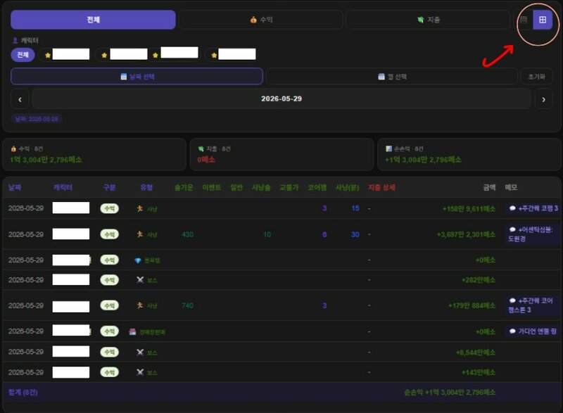Click the 합계 (8건) footer label

[23, 393]
